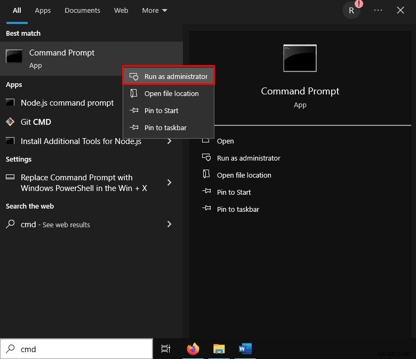This screenshot has height=359, width=416.
Task: Click the Install Additional Tools console icon
Action: [x=10, y=141]
